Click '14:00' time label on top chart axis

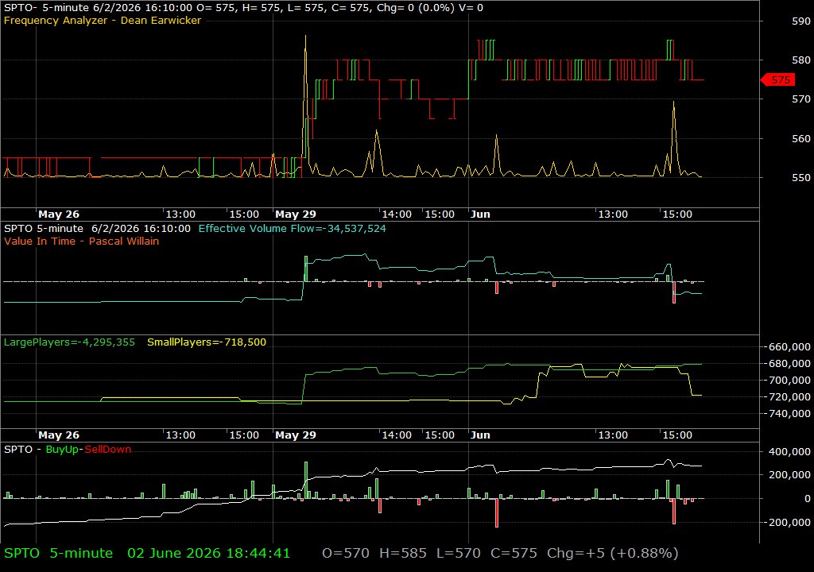(x=397, y=214)
